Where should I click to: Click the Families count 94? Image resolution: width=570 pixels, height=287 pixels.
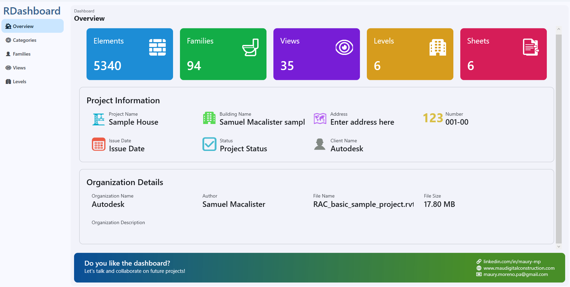pos(194,66)
